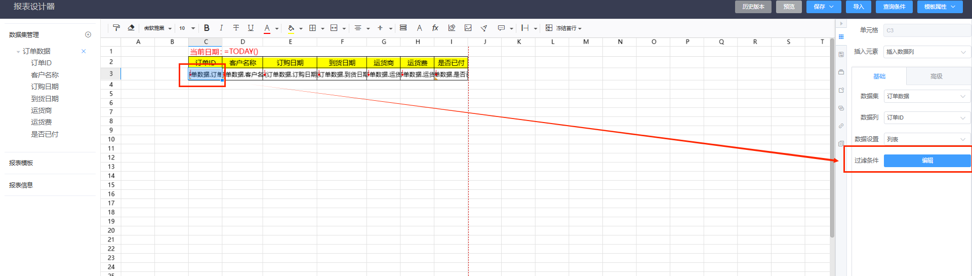Open the 报表模板 section in left panel
Viewport: 972px width, 276px height.
coord(21,163)
